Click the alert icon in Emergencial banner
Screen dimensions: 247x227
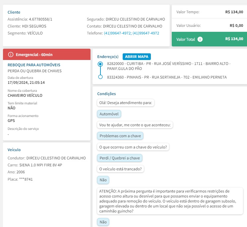(11, 54)
